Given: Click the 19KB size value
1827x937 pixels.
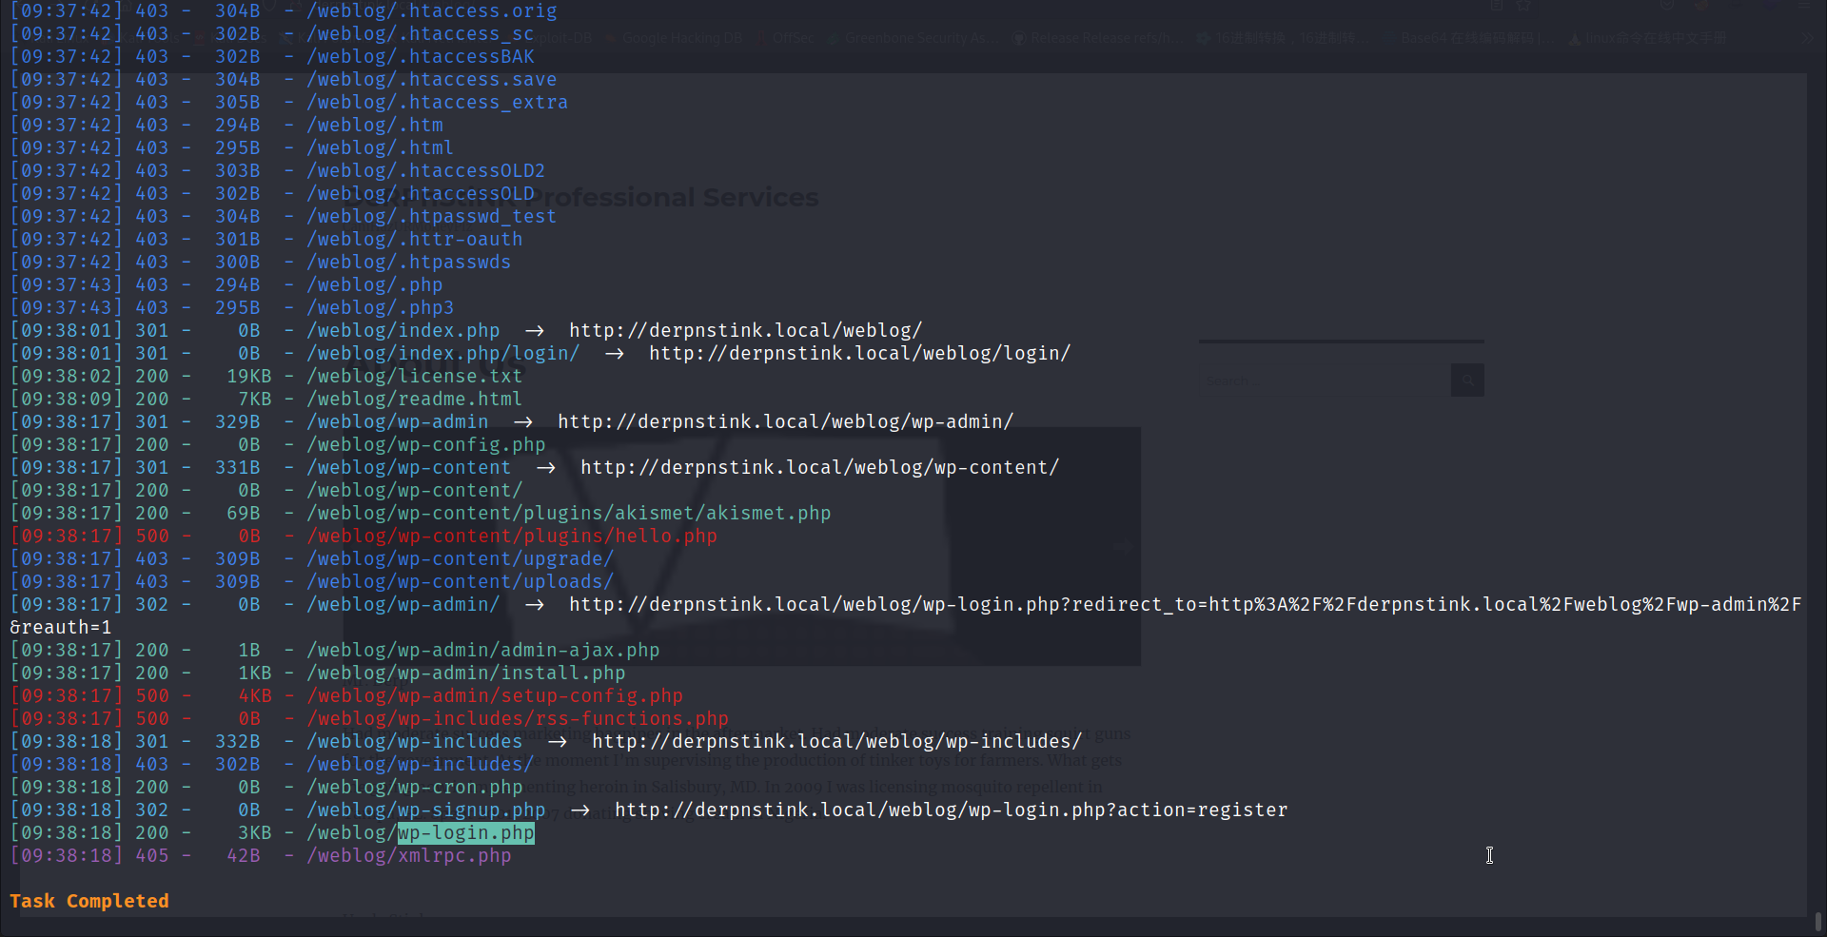Looking at the screenshot, I should pyautogui.click(x=248, y=377).
